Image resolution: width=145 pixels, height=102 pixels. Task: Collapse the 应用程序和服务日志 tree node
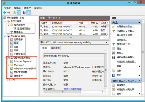pos(5,58)
